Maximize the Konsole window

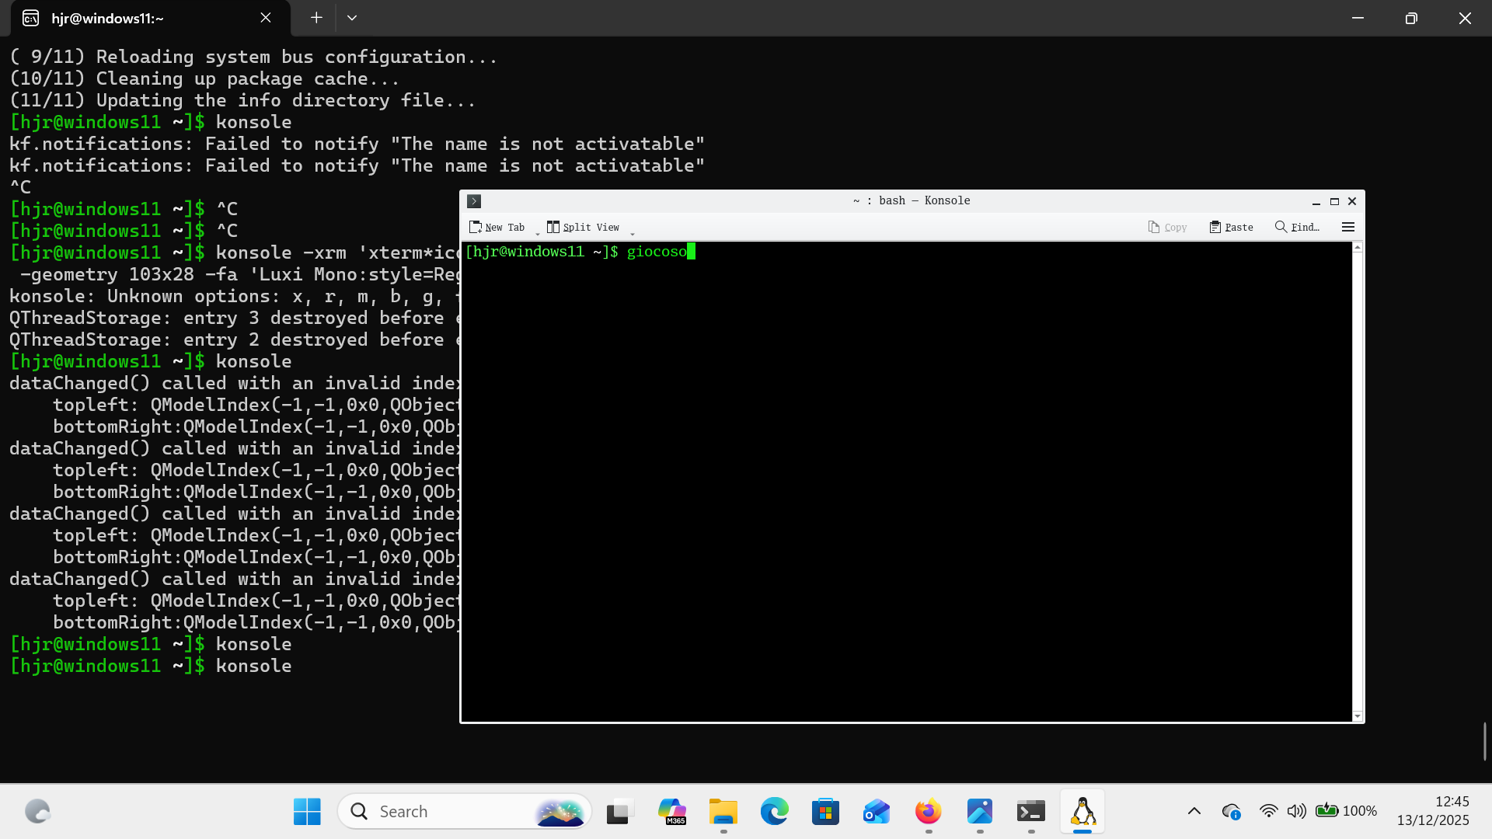pos(1334,201)
